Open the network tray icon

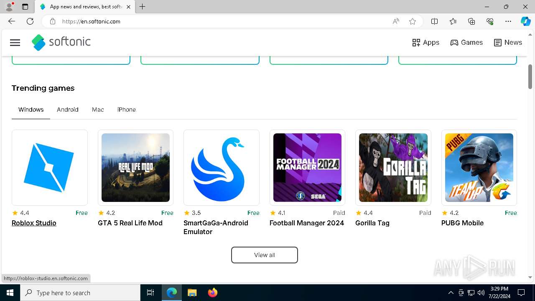(x=471, y=293)
